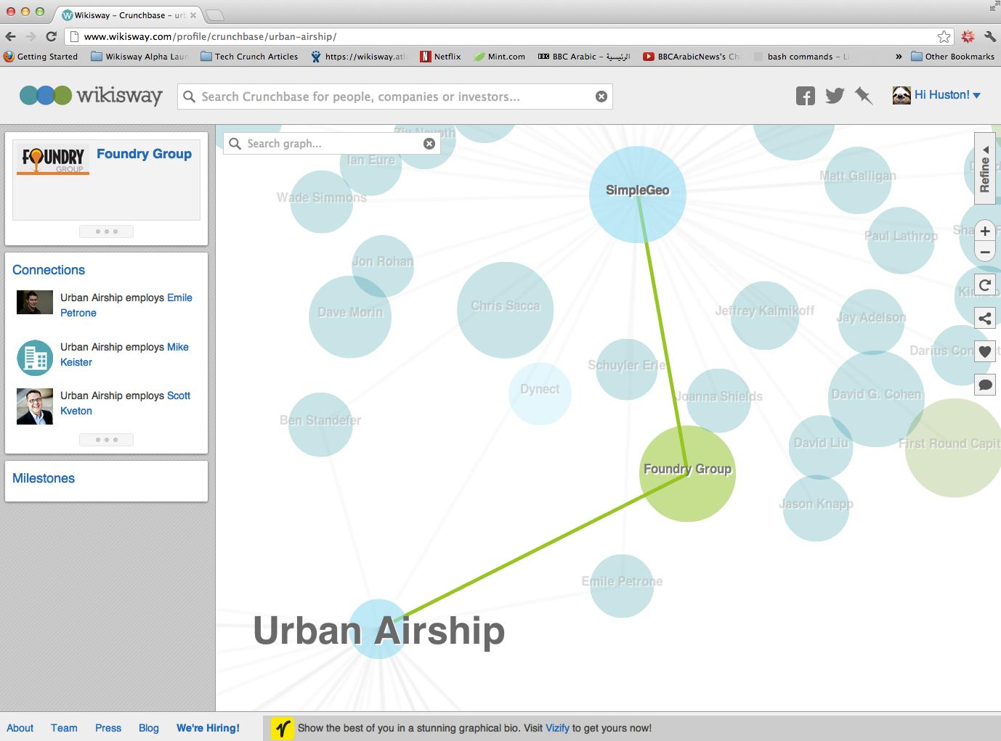Focus the Search Crunchbase input field

396,97
